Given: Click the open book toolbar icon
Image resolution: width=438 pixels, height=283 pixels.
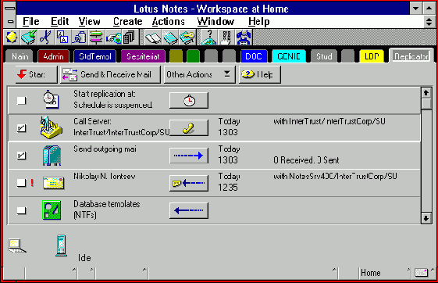Looking at the screenshot, I should pyautogui.click(x=153, y=38).
